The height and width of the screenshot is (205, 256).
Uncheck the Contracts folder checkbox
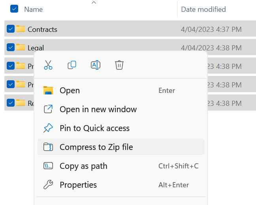11,29
